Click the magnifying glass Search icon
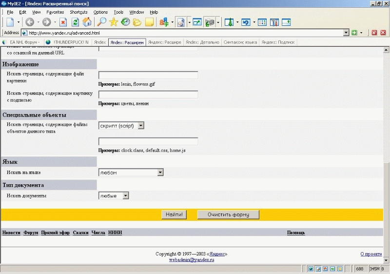This screenshot has height=274, width=390. point(101,22)
